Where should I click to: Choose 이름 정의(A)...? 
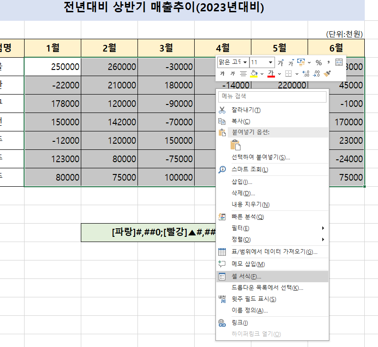[273, 310]
